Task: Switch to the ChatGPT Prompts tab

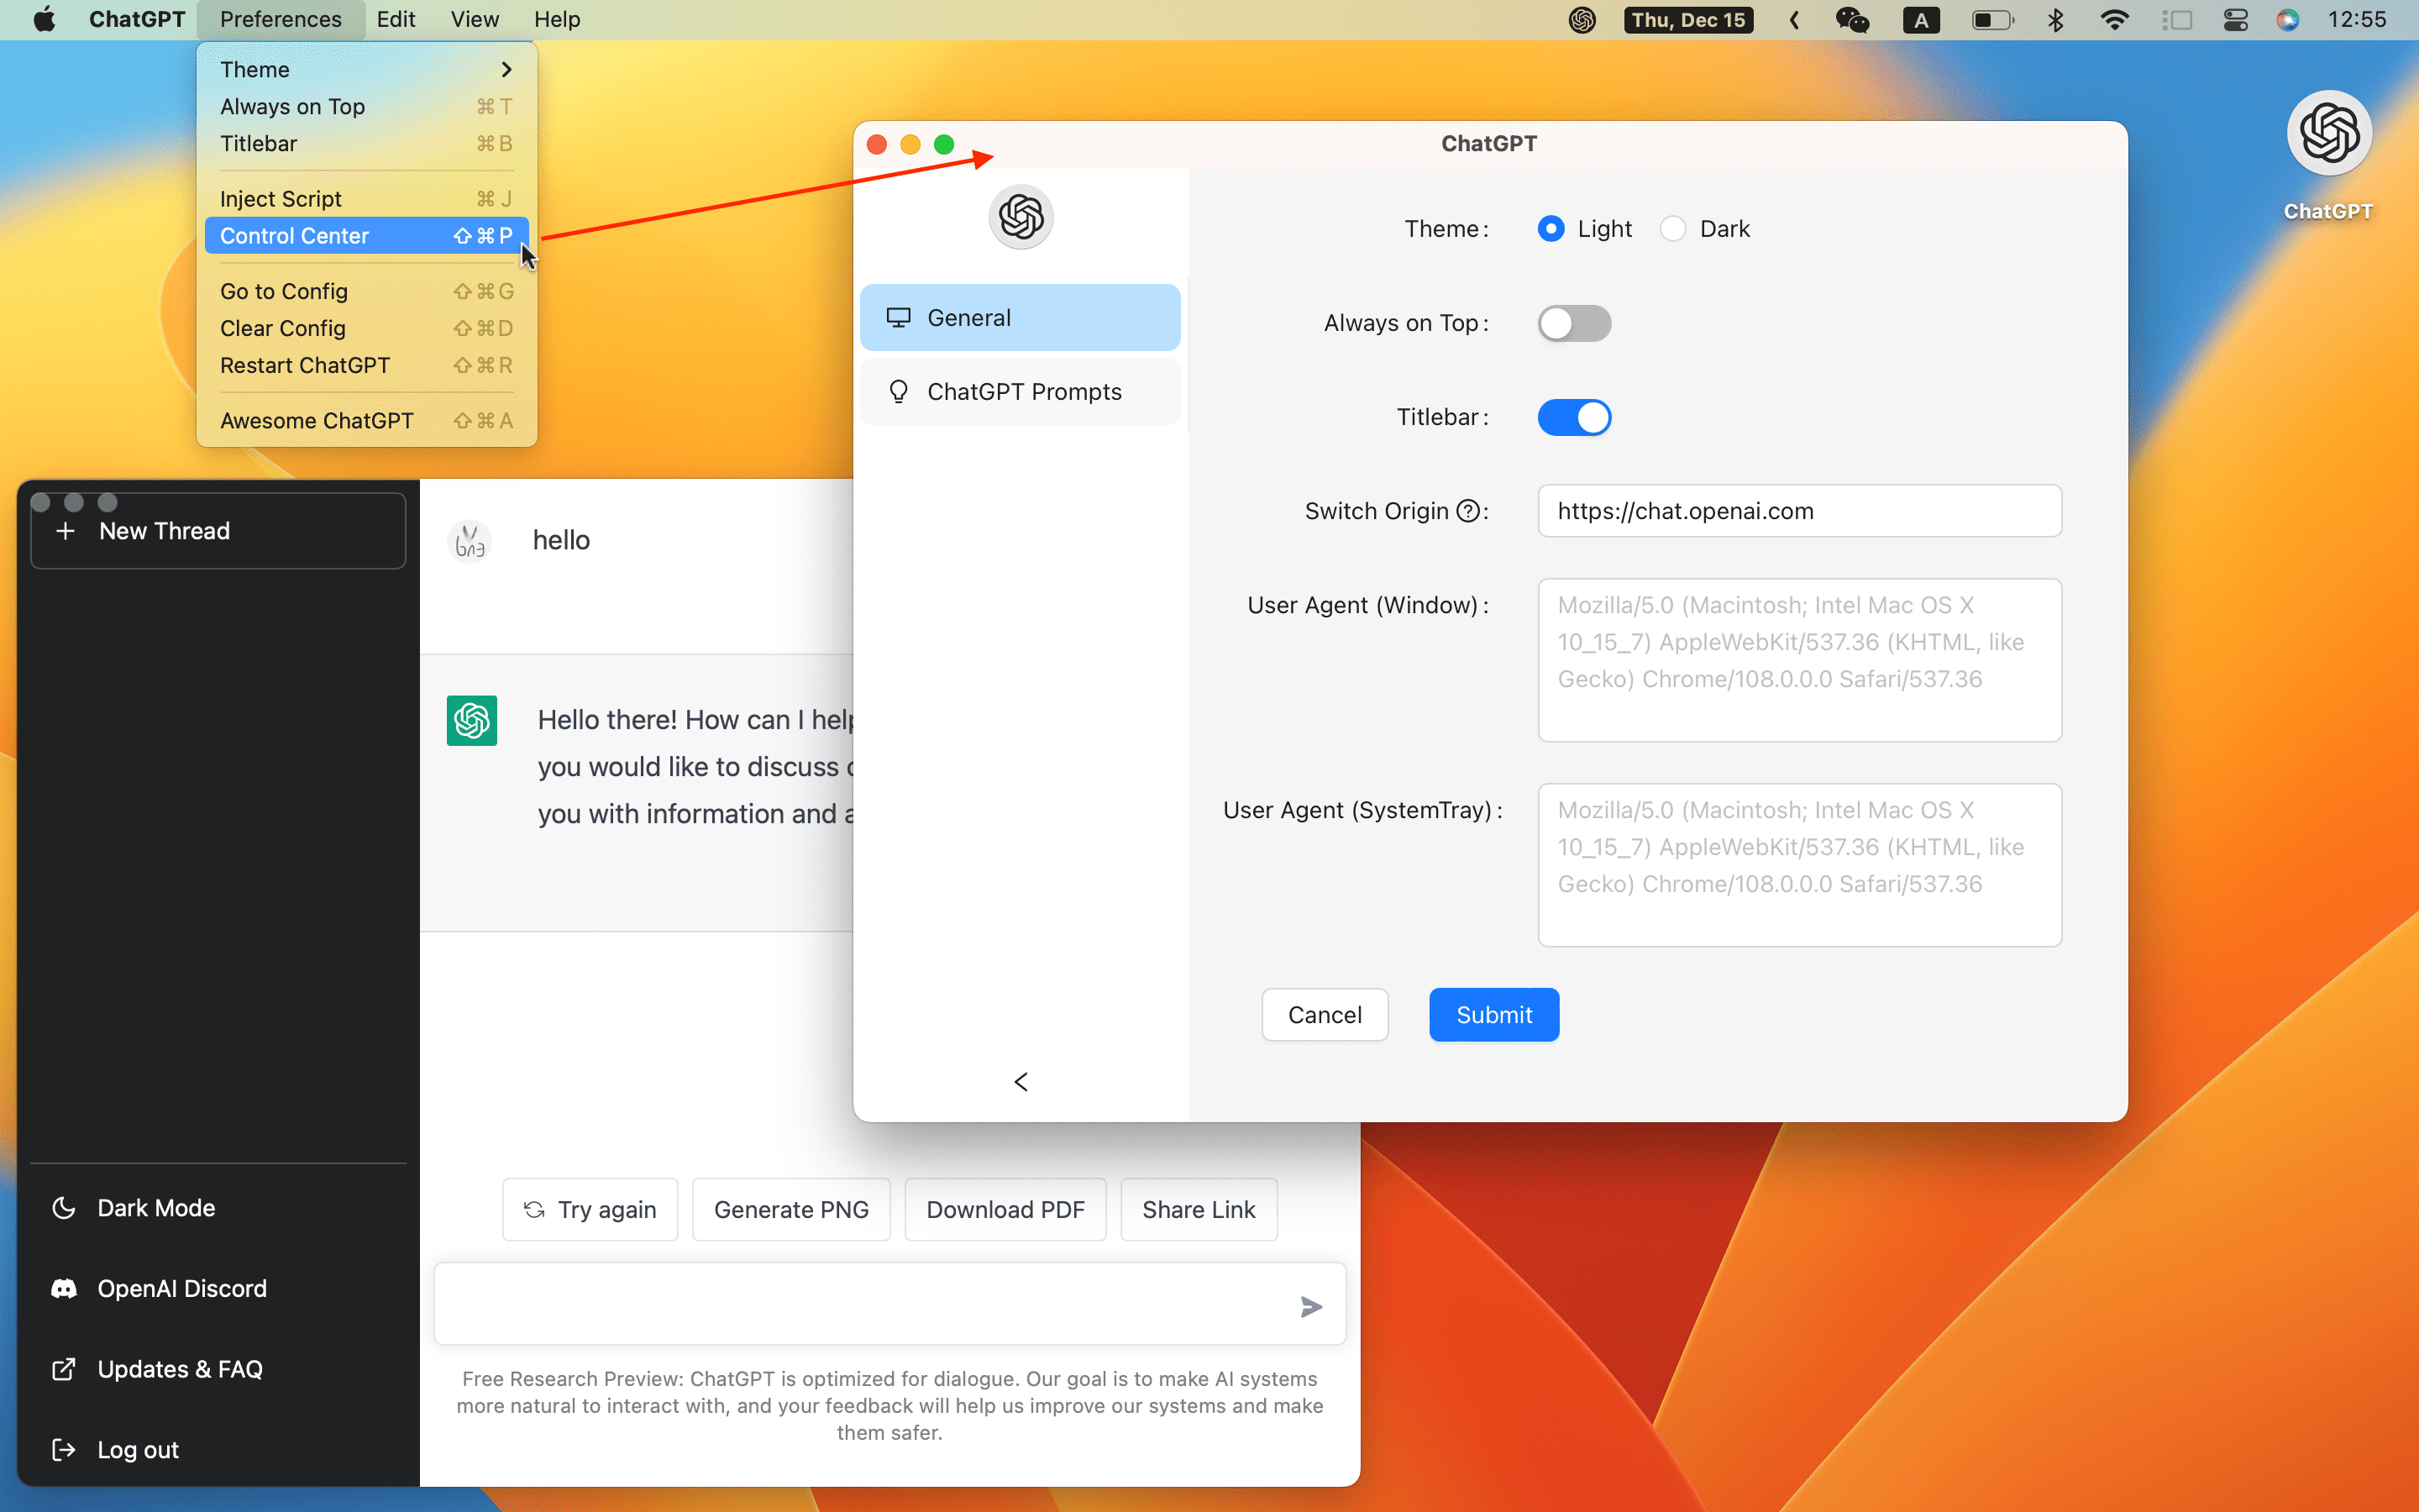Action: [x=1025, y=391]
